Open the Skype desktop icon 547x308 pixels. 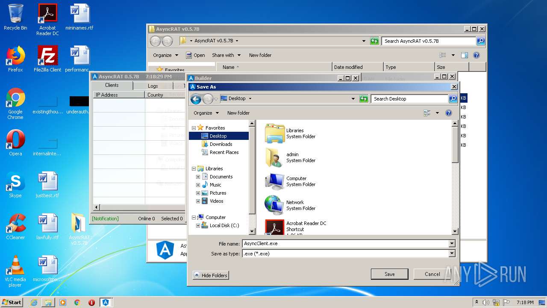point(15,185)
